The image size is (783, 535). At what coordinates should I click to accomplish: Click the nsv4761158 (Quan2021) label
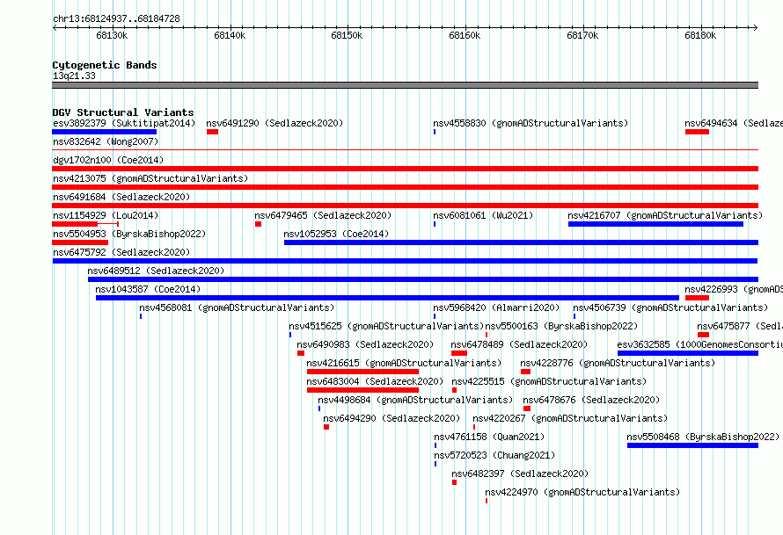click(489, 437)
